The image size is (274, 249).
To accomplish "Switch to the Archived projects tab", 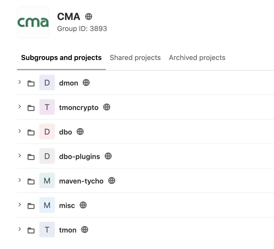I will 197,58.
